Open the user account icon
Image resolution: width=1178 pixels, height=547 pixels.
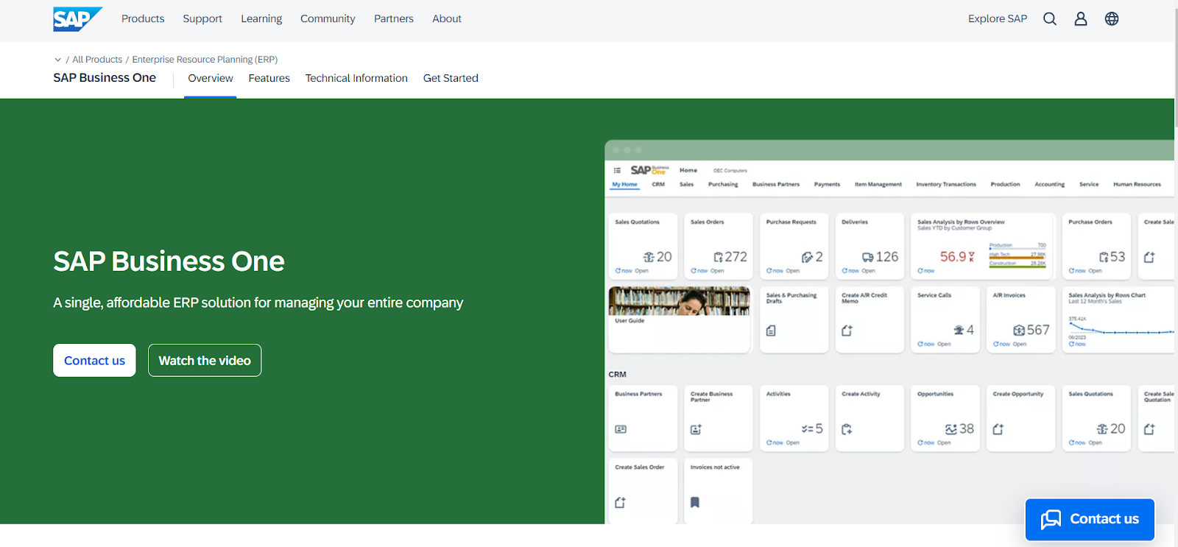pos(1081,19)
